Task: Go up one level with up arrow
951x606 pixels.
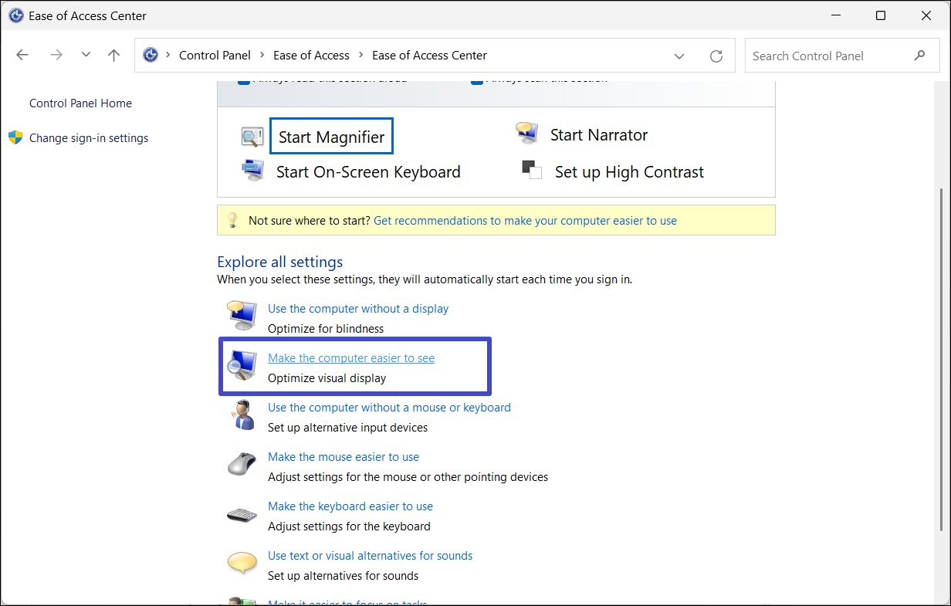Action: (114, 56)
